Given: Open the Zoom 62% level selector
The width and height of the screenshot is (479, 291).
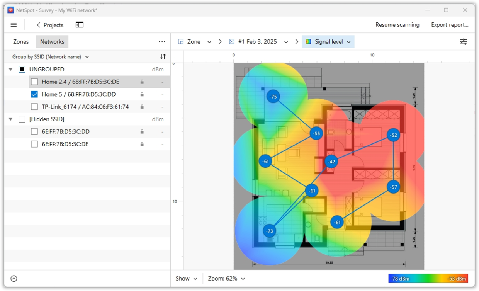Looking at the screenshot, I should 226,279.
